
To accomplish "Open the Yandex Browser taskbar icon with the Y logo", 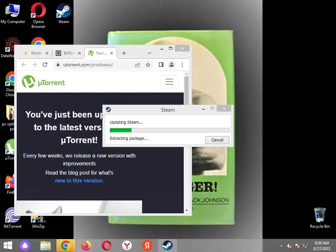I will tap(127, 245).
